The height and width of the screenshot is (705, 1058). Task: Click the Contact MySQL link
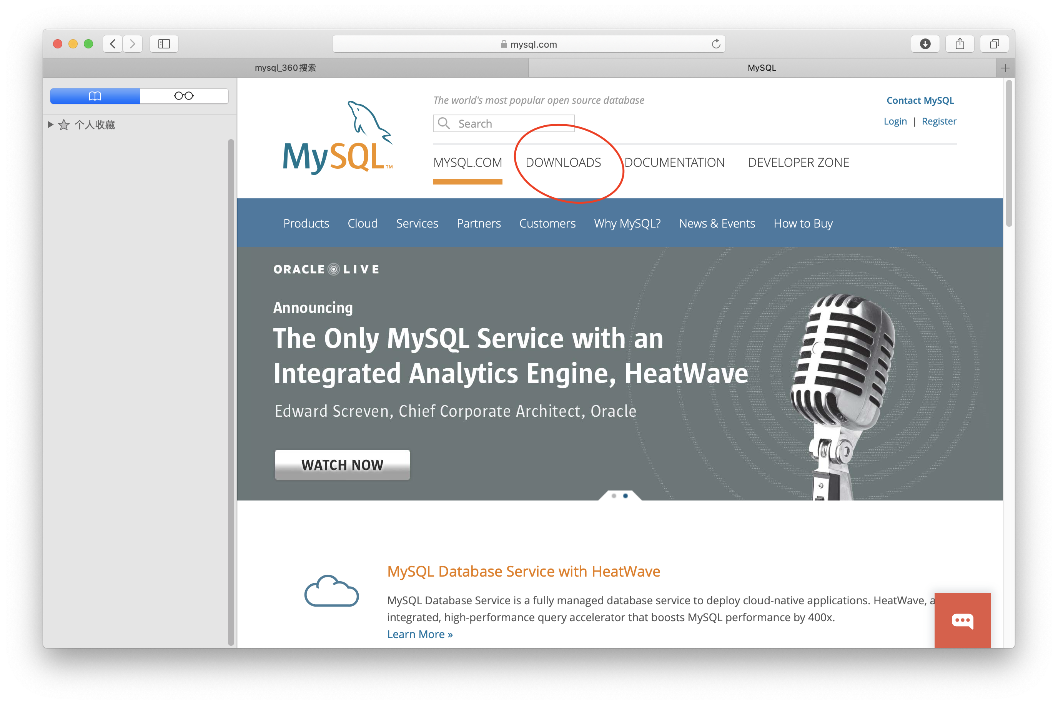(x=920, y=100)
